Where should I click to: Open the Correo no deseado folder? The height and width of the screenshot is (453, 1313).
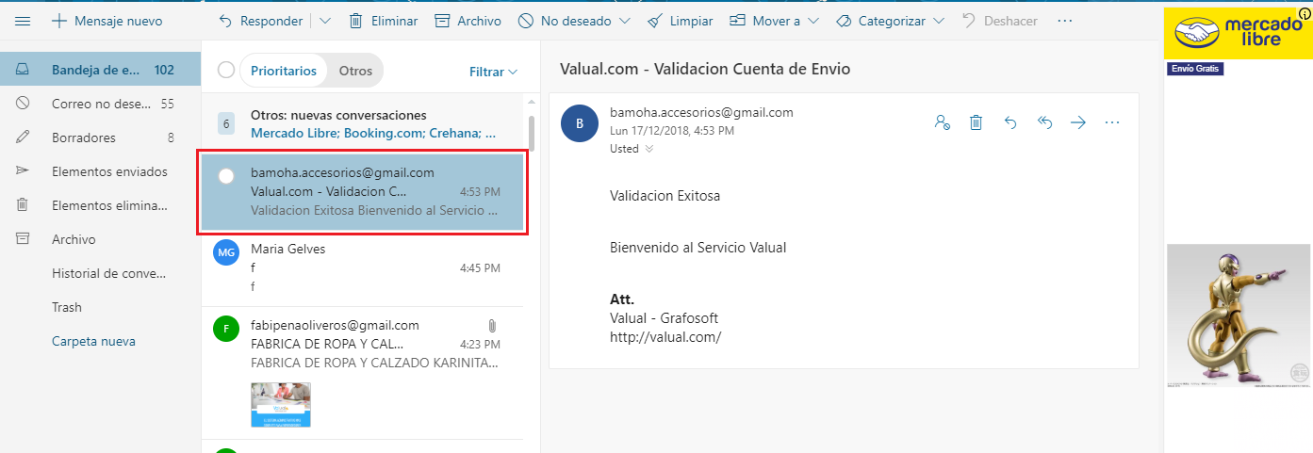(100, 104)
